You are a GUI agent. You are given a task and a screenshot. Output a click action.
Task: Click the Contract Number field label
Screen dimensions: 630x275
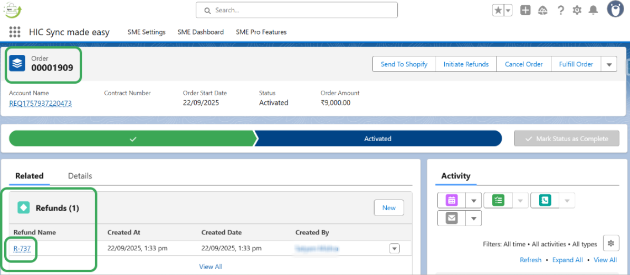point(127,93)
